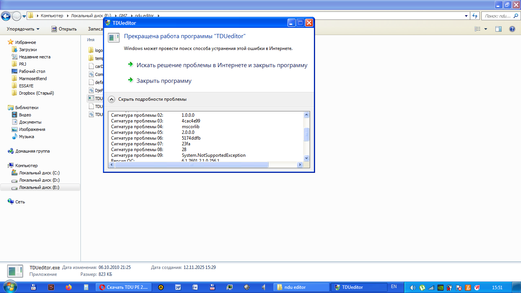Image resolution: width=521 pixels, height=293 pixels.
Task: Open 'Недавние места' in Favorites
Action: [35, 57]
